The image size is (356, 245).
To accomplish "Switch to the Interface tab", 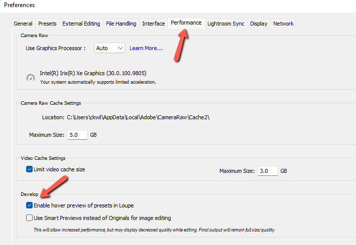I will point(154,24).
